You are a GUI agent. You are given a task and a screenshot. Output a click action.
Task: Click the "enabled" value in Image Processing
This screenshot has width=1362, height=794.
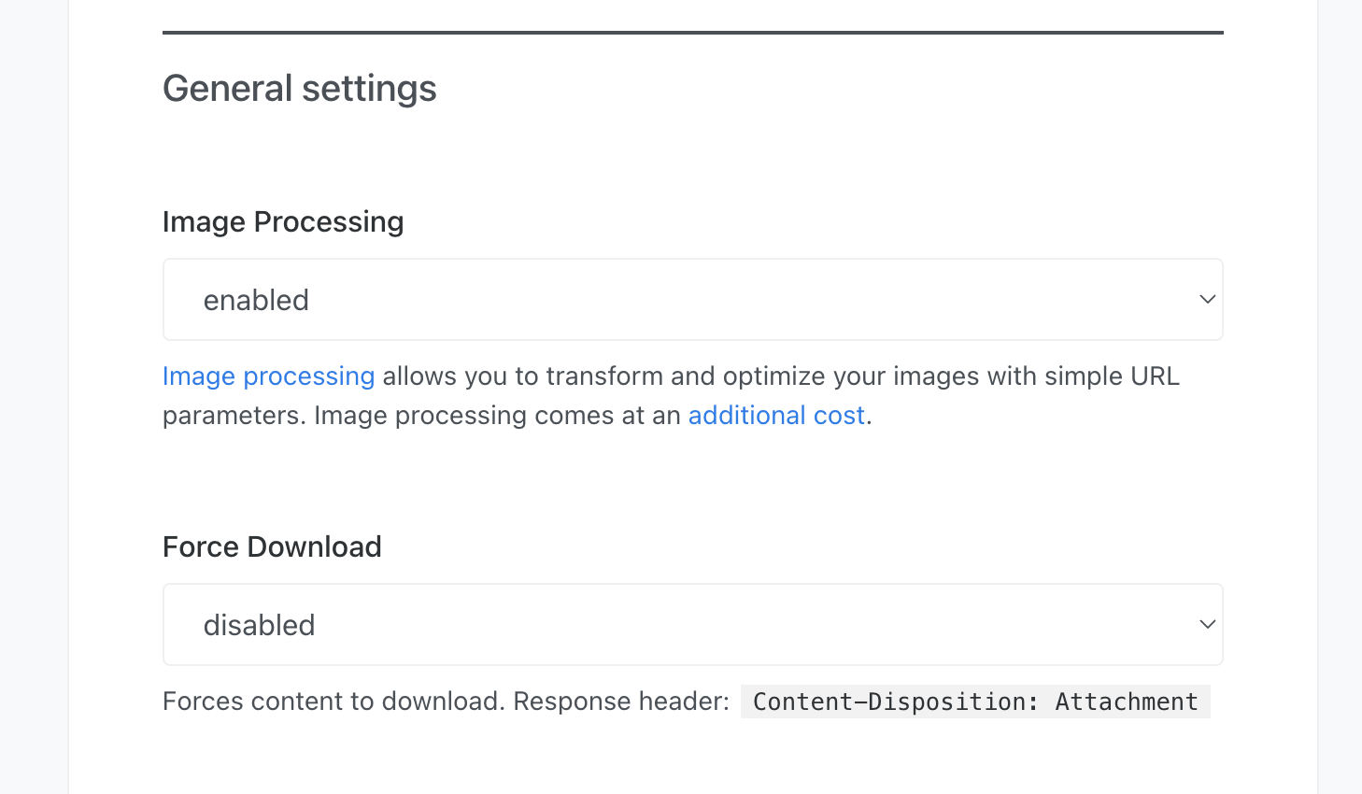(256, 301)
